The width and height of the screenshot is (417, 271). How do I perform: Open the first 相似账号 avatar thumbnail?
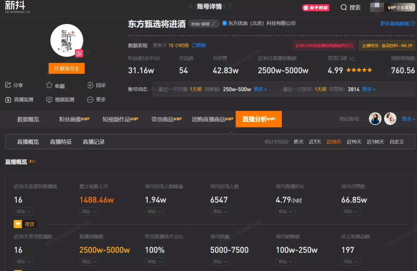(x=375, y=119)
